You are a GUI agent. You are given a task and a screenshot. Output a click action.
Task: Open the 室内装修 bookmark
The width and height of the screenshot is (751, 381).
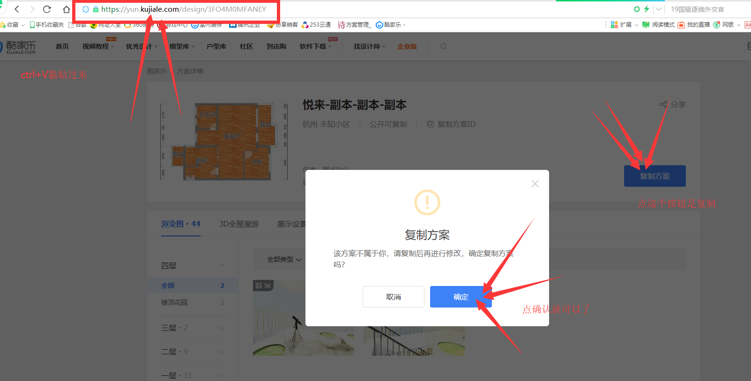207,25
